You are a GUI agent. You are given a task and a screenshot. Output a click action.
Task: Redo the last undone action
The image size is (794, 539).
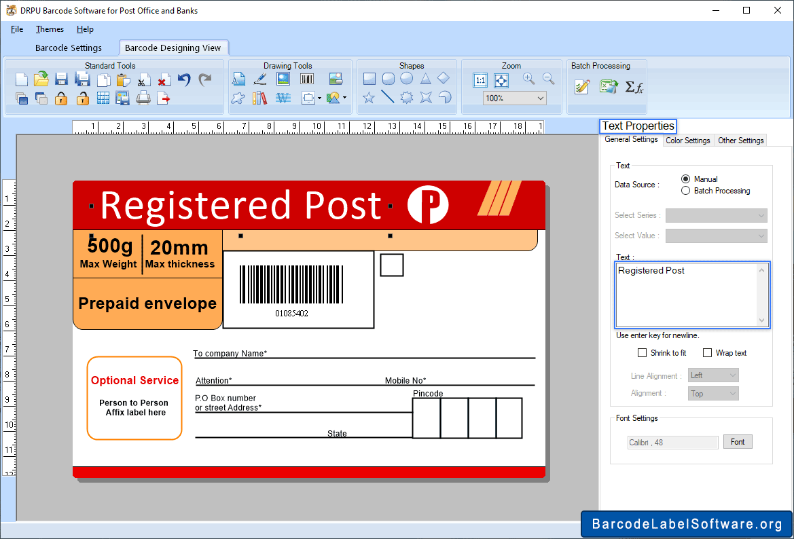pyautogui.click(x=204, y=79)
